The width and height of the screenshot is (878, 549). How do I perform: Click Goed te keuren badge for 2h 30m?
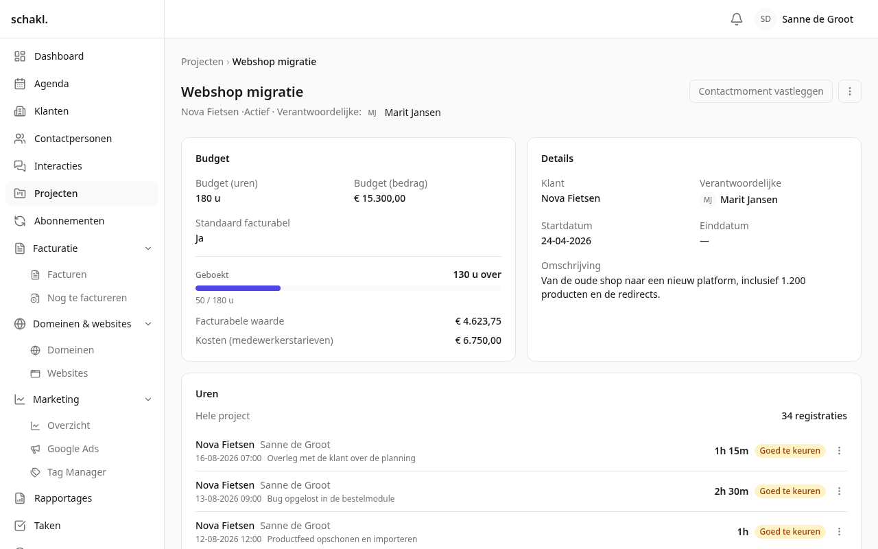790,491
